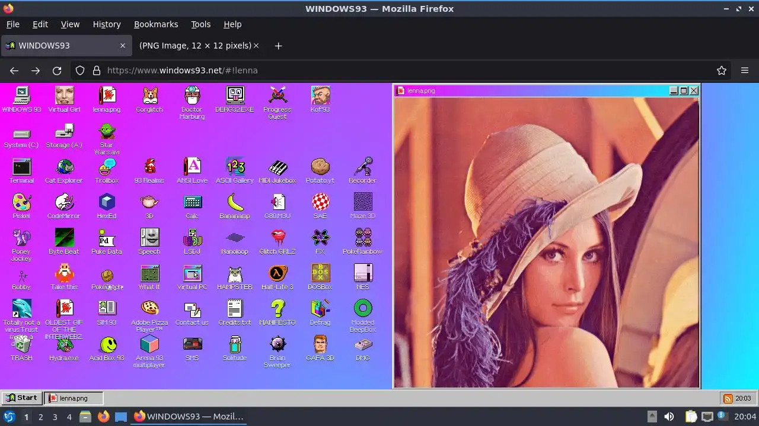Launch the HexEd icon
Image resolution: width=759 pixels, height=426 pixels.
tap(107, 202)
